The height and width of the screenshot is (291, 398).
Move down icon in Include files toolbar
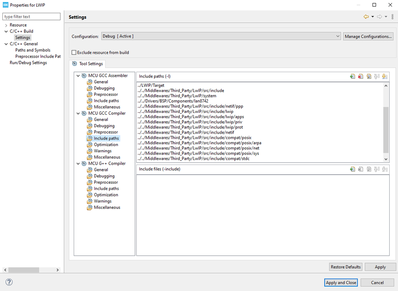(385, 169)
